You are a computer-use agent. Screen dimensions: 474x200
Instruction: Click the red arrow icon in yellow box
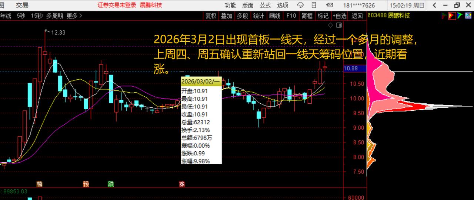(452, 15)
